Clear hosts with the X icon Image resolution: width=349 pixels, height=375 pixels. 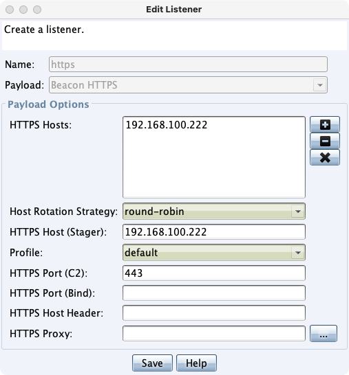coord(325,157)
